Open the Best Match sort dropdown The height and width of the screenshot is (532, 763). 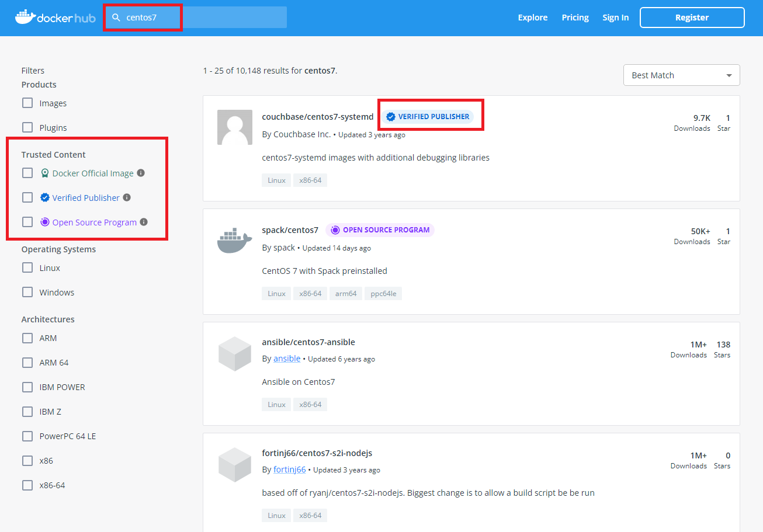coord(681,75)
